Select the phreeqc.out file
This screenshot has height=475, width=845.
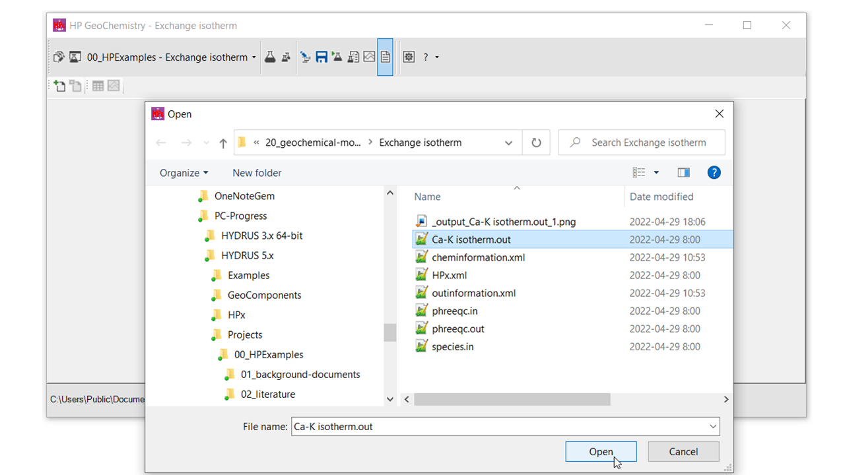(457, 329)
